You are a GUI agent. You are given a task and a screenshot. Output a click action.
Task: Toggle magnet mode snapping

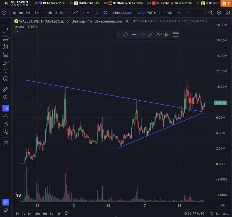click(6, 108)
